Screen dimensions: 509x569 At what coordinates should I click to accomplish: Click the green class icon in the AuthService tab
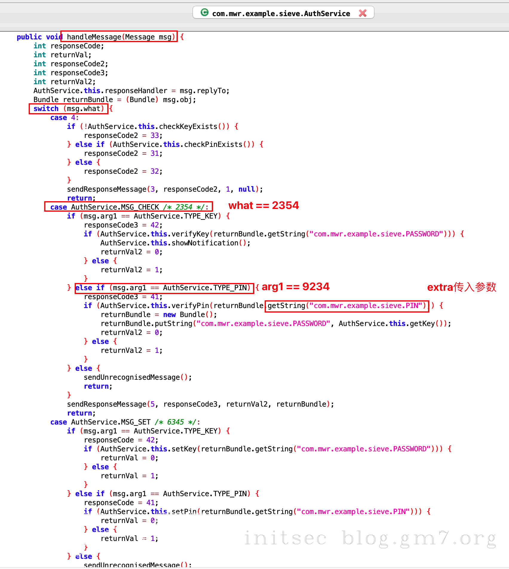point(205,13)
